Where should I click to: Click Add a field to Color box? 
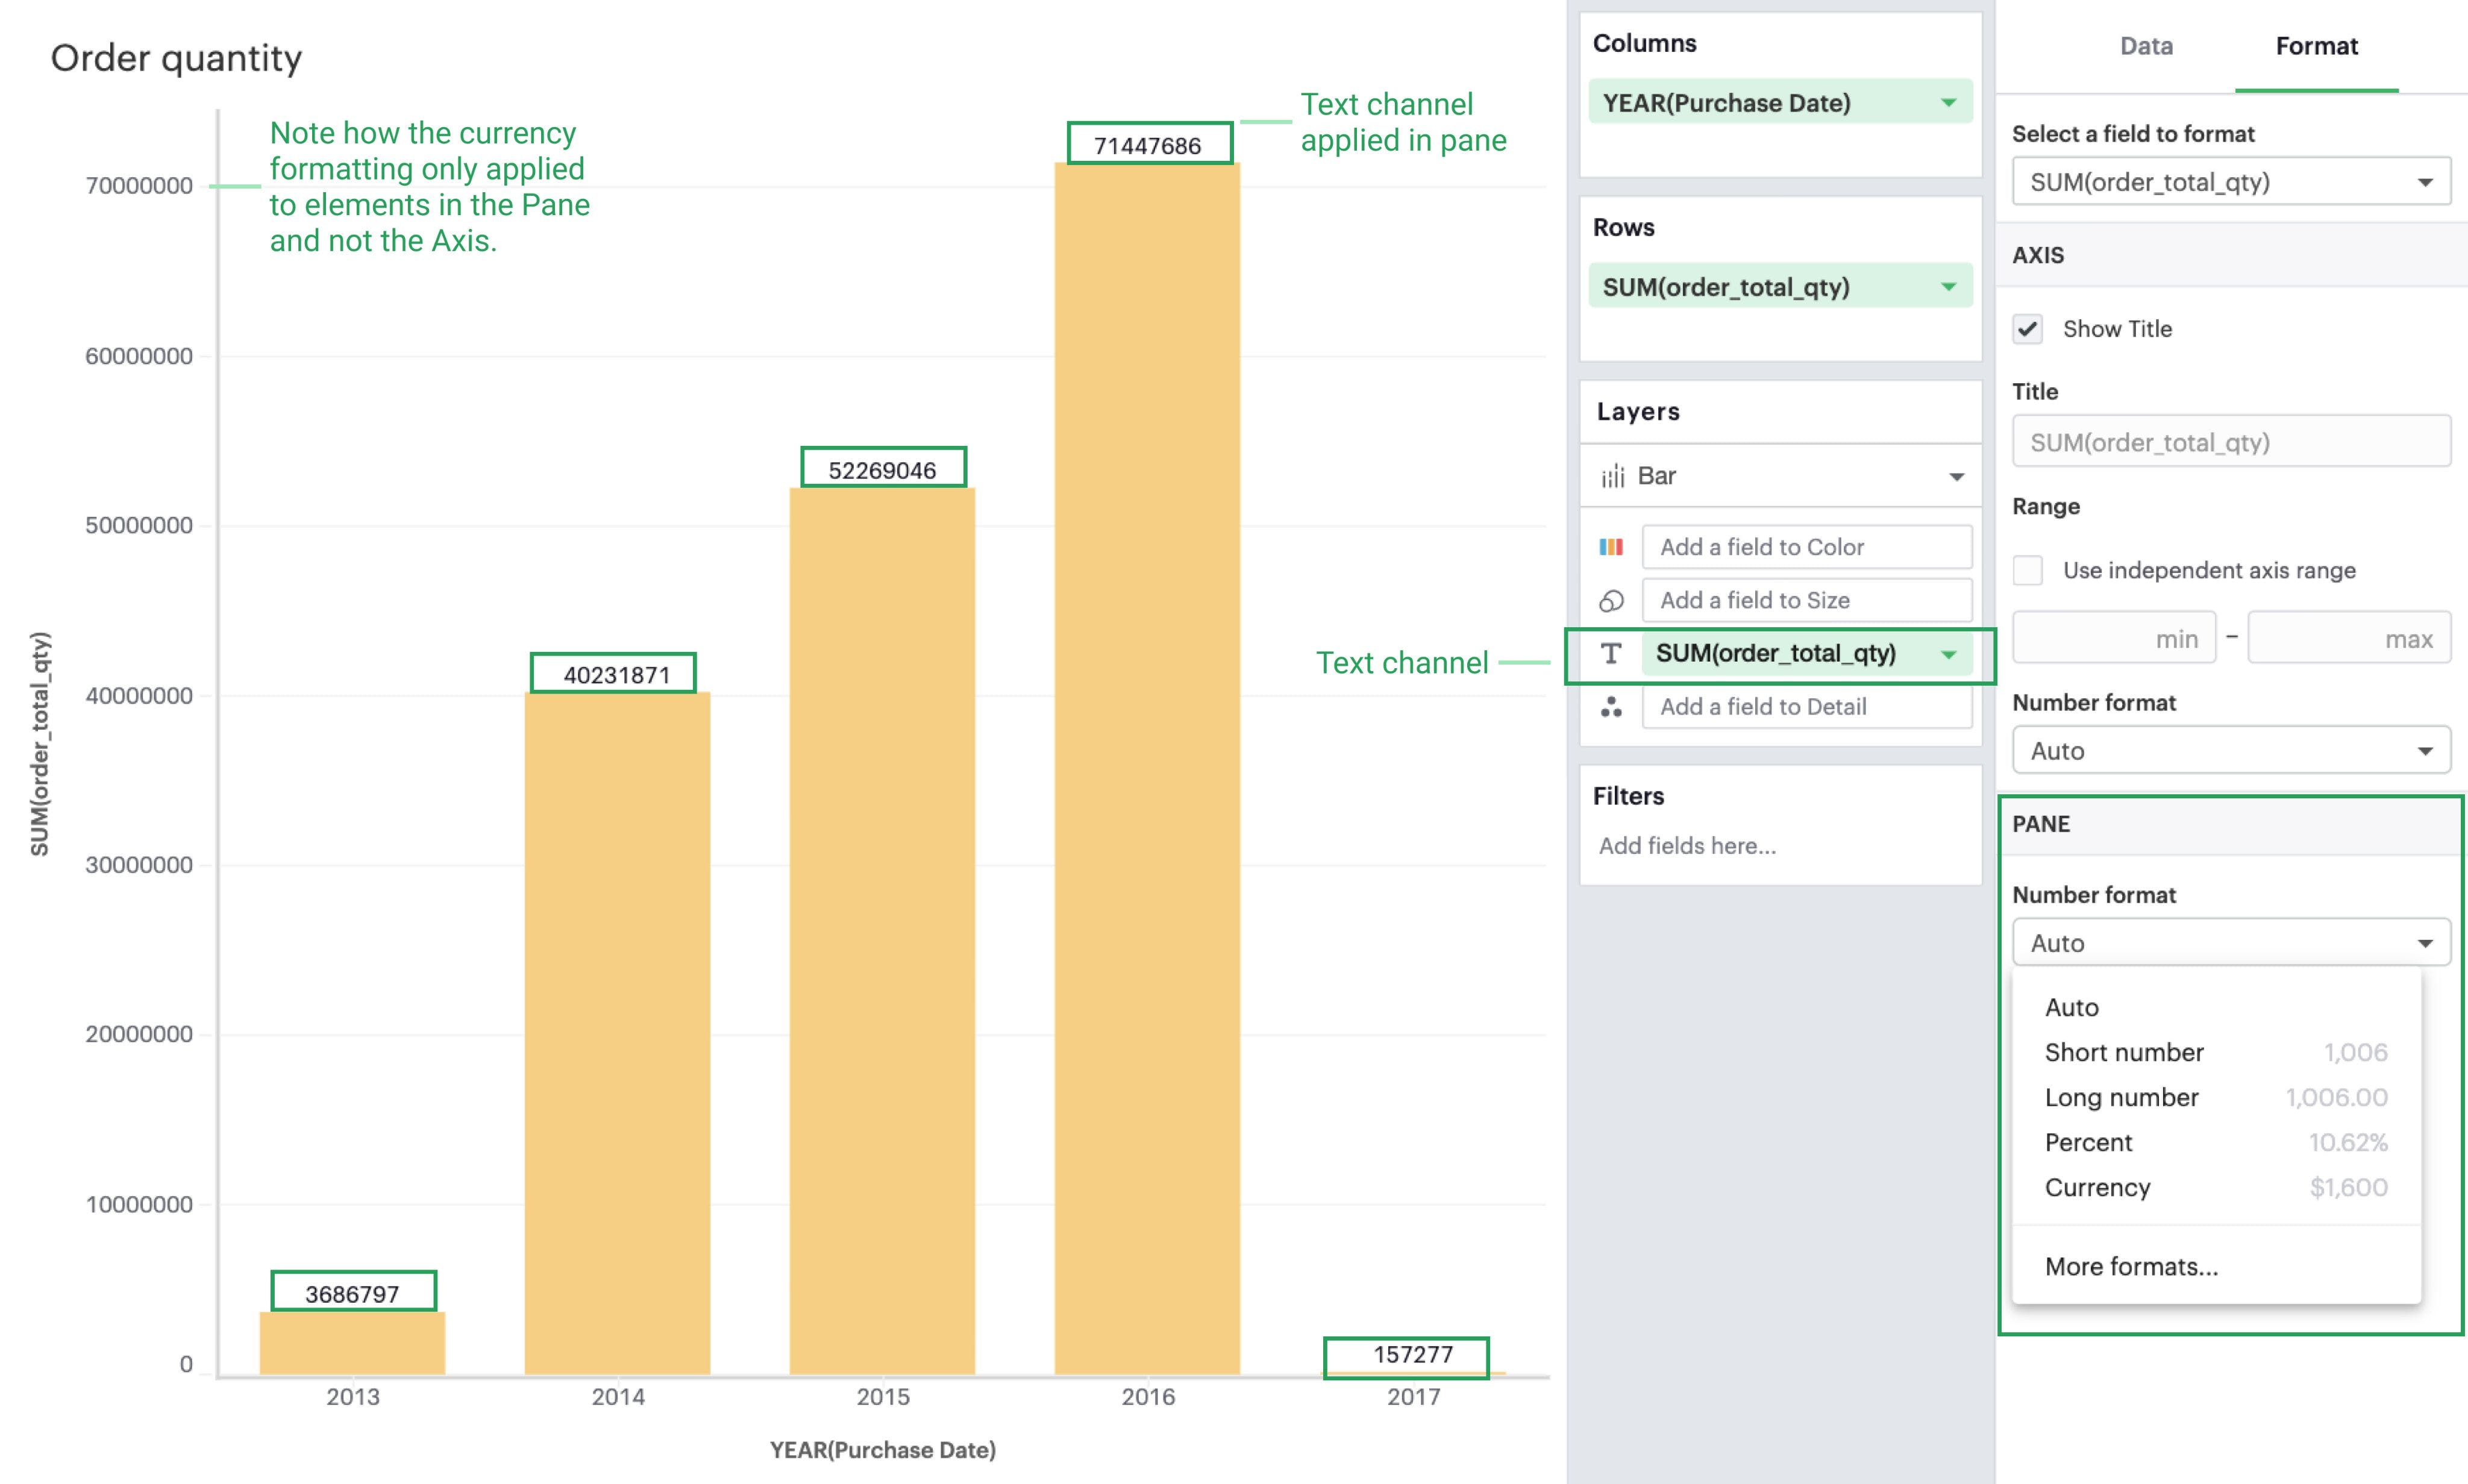click(x=1806, y=547)
